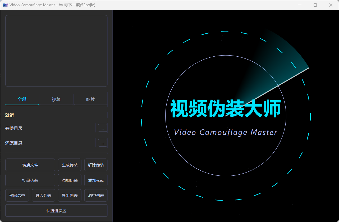Click the 转换目录 path input field
This screenshot has height=222, width=339.
(61, 128)
